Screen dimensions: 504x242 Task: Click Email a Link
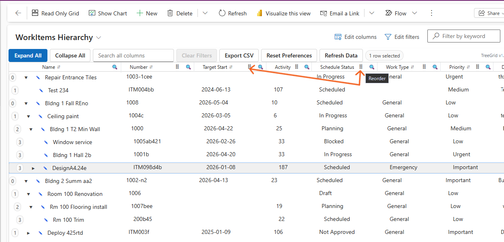340,13
